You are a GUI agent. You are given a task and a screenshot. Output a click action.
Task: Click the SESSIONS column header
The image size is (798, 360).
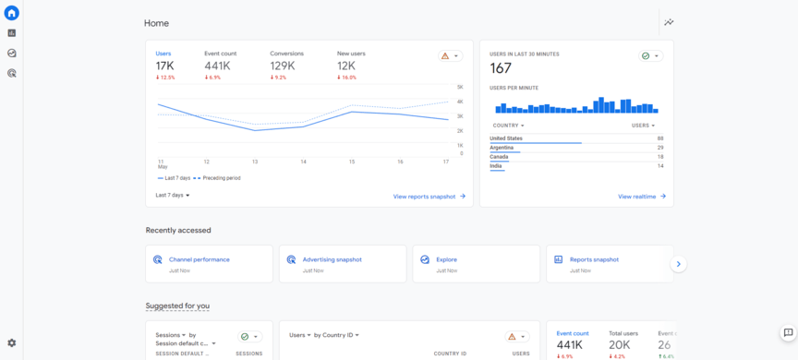(x=248, y=354)
